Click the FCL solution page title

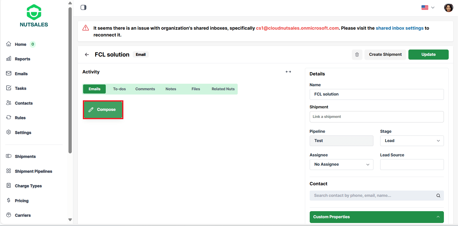click(x=112, y=55)
